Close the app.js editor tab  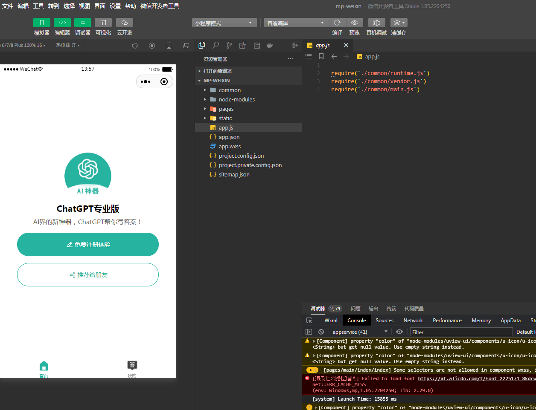[346, 45]
